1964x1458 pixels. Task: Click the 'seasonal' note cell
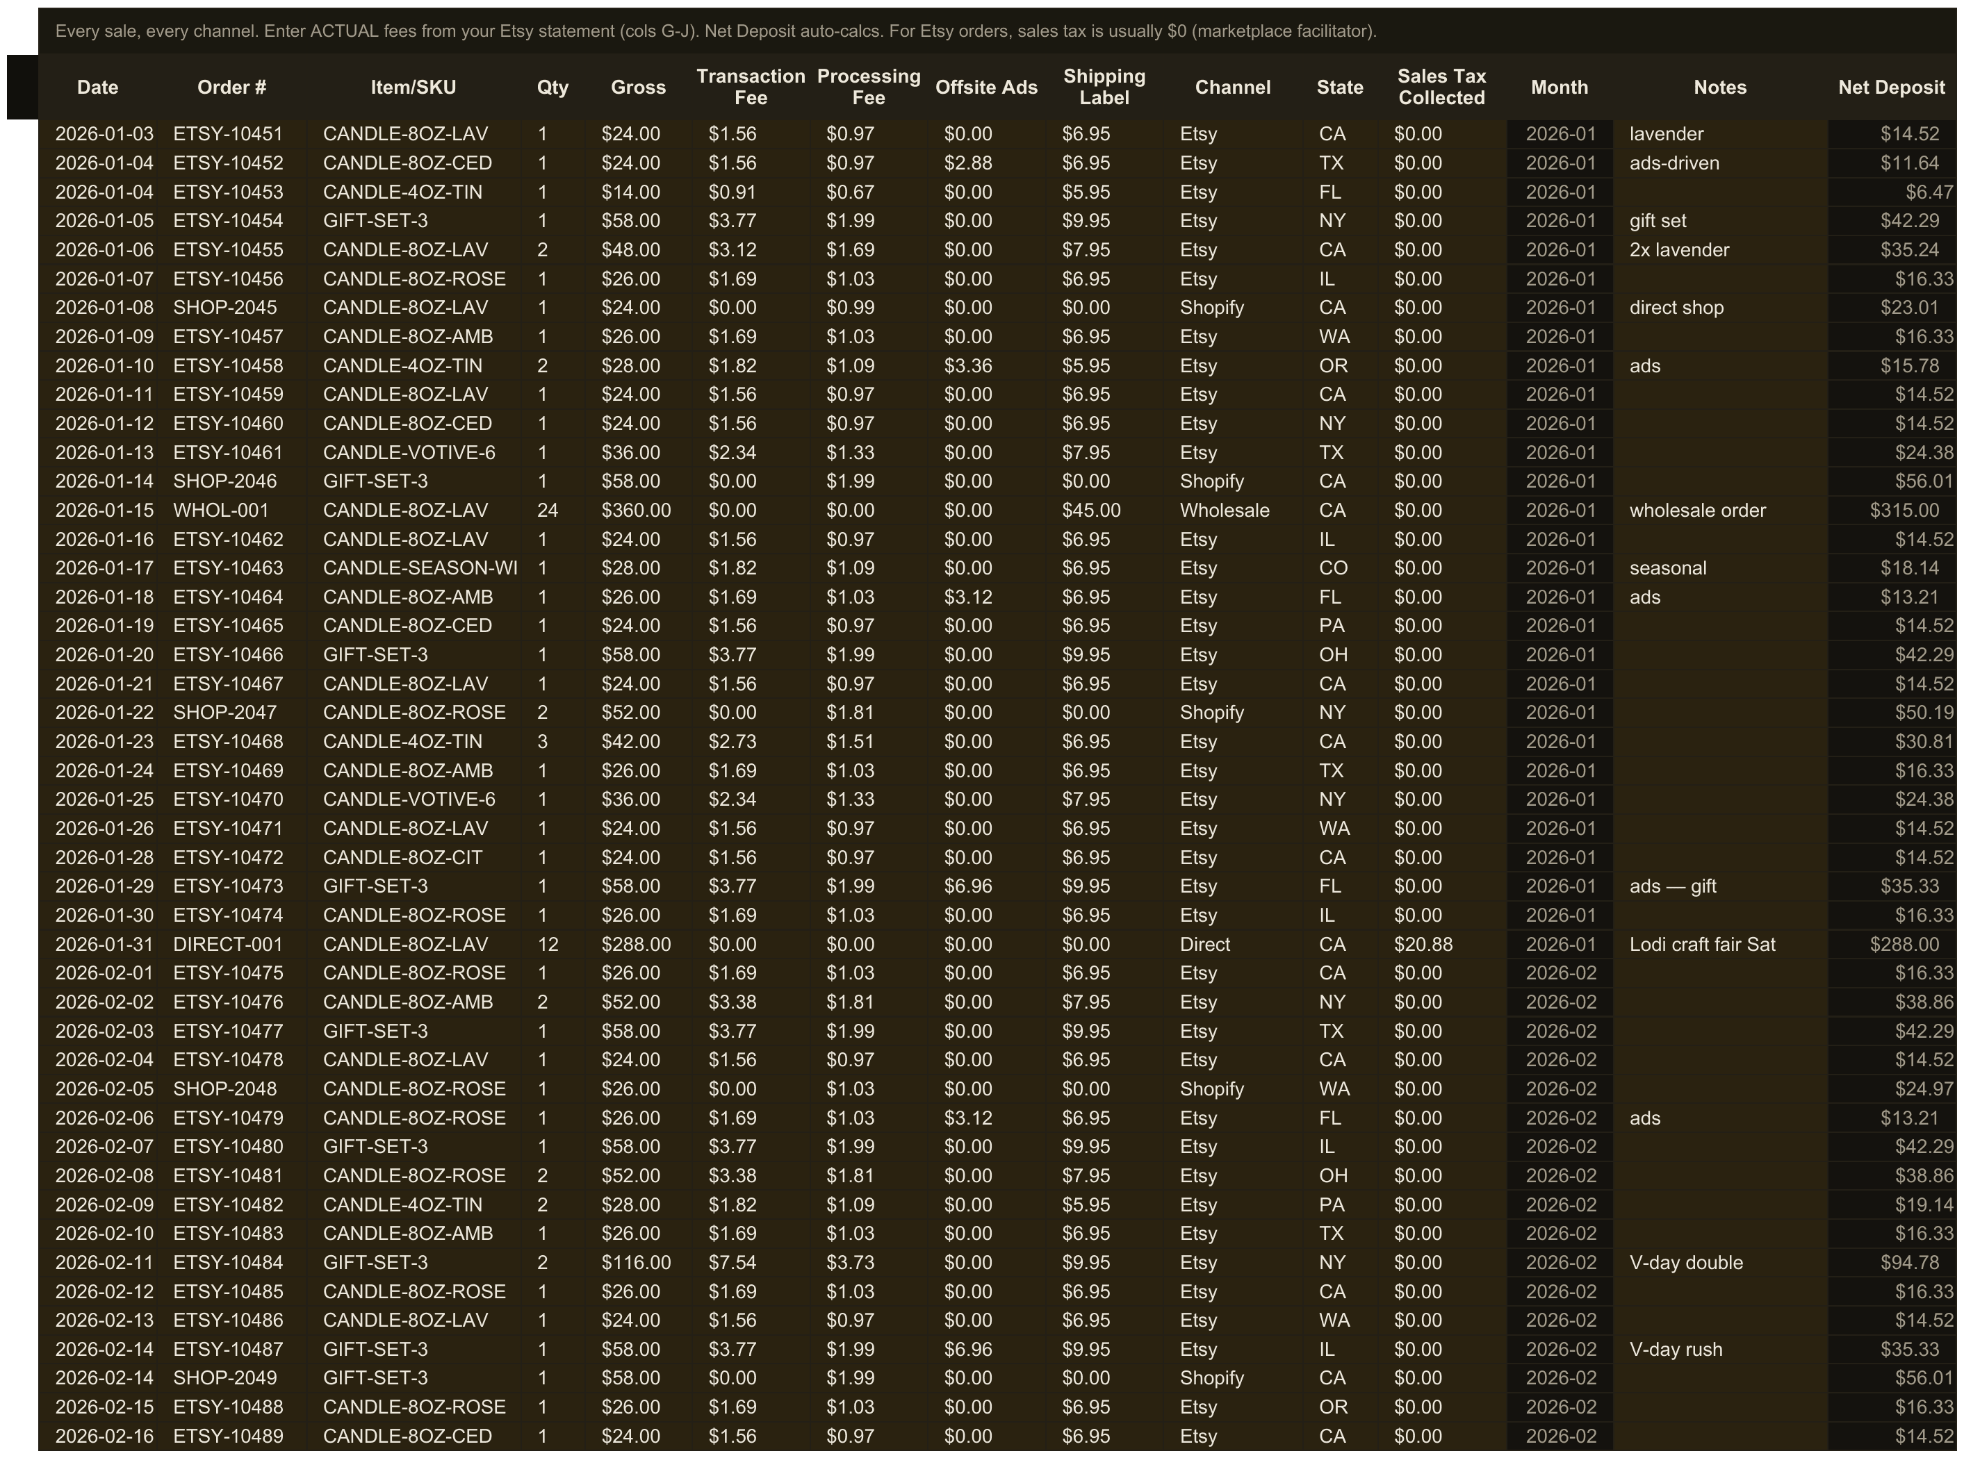pos(1720,568)
